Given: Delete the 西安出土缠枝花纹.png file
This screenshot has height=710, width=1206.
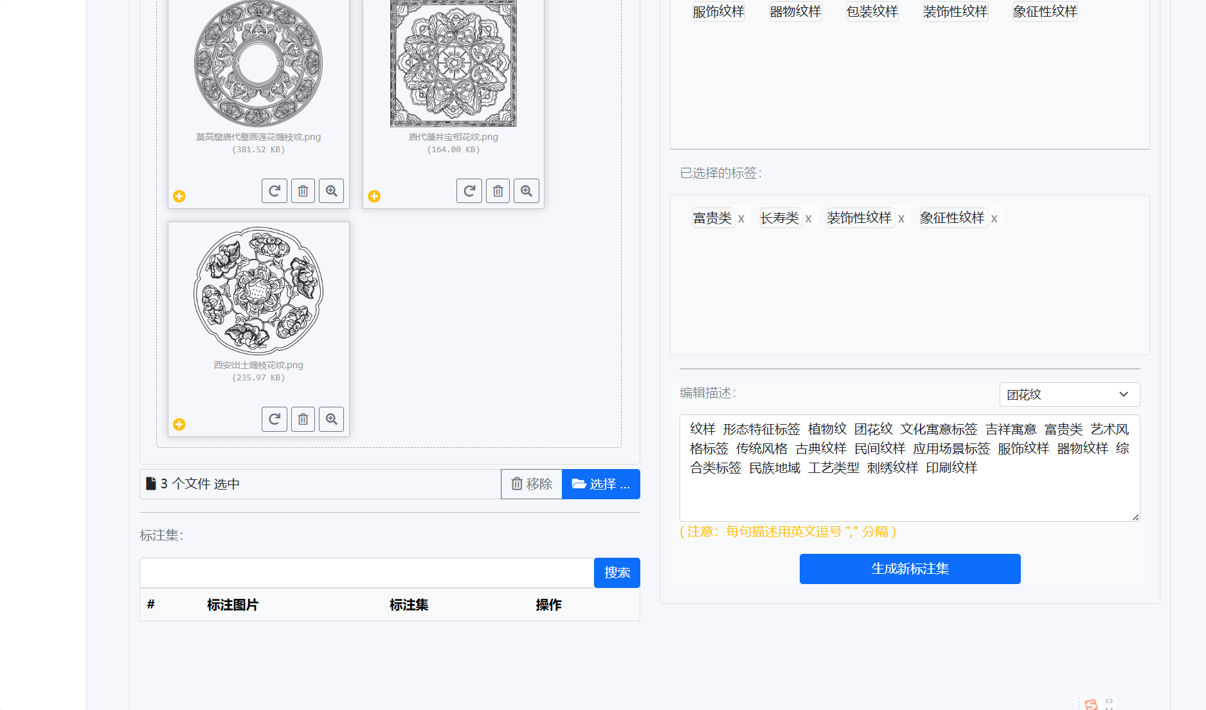Looking at the screenshot, I should point(303,419).
